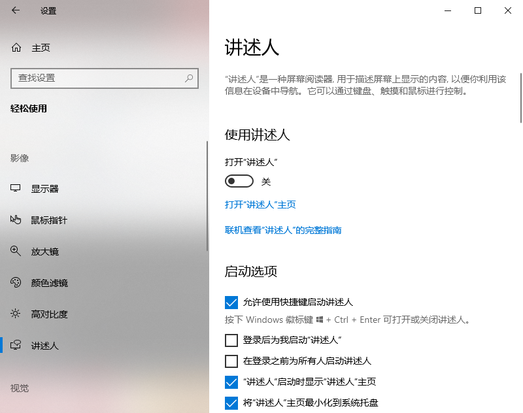
Task: Turn on the 打开"讲述人" toggle
Action: click(x=239, y=182)
